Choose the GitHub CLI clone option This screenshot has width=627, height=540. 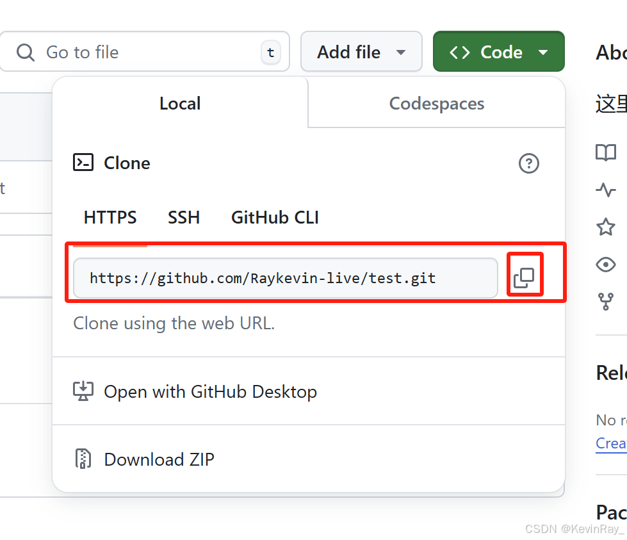pos(275,218)
